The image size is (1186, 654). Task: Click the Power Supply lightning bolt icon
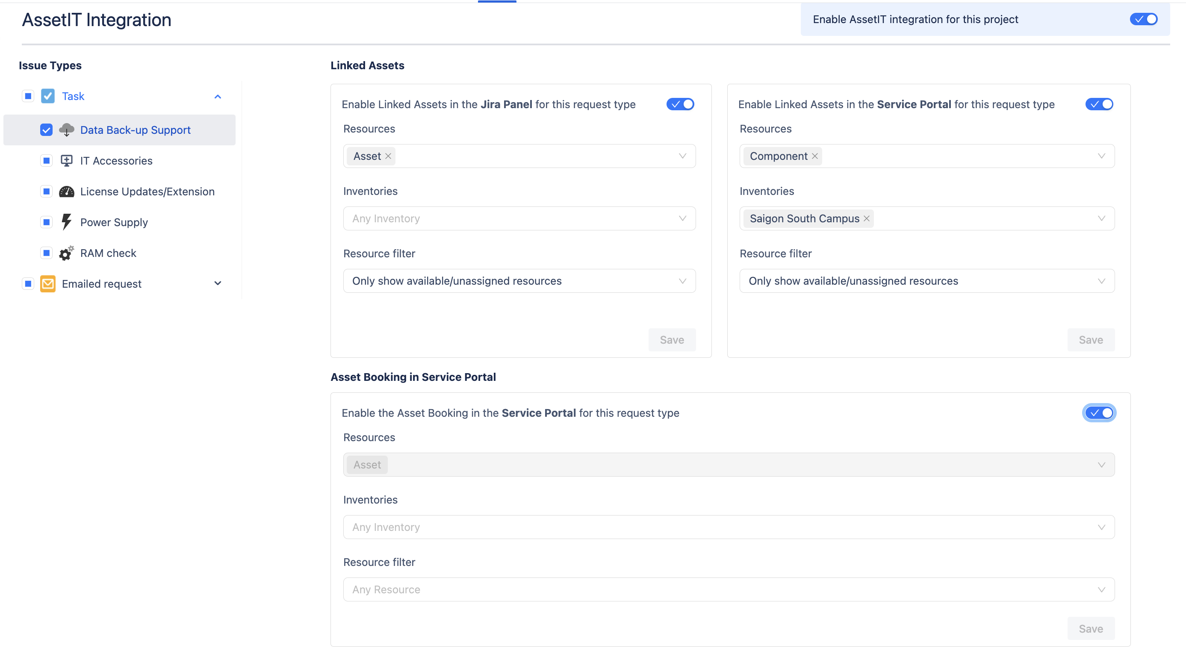[66, 222]
